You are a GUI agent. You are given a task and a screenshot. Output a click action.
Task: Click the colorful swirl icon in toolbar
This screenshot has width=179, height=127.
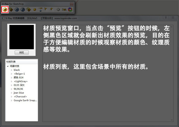[x=70, y=10]
